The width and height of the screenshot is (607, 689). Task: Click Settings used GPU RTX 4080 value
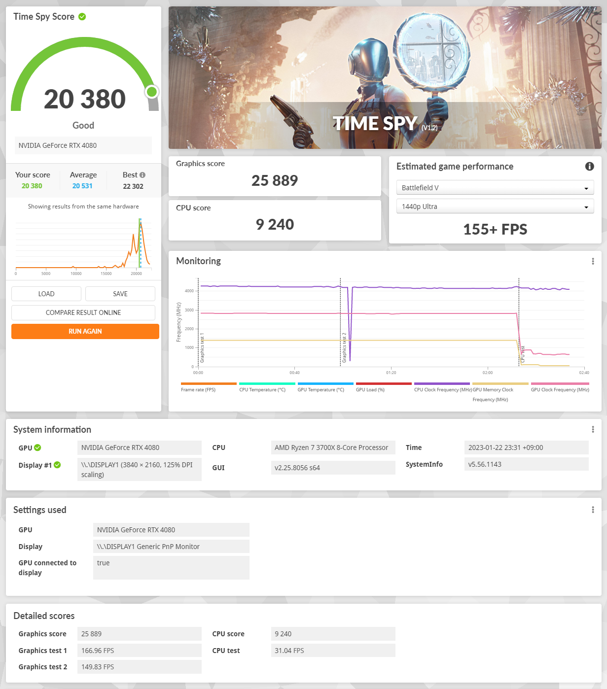[171, 530]
